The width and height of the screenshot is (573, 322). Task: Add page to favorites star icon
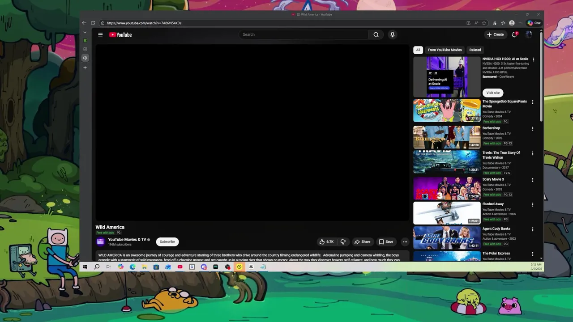(x=485, y=23)
